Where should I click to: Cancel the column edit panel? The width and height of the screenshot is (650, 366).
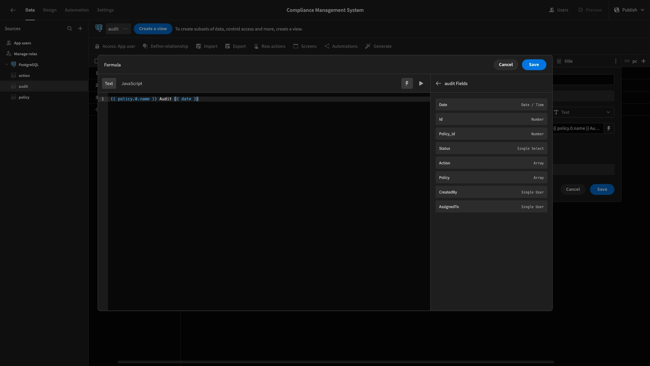click(573, 189)
